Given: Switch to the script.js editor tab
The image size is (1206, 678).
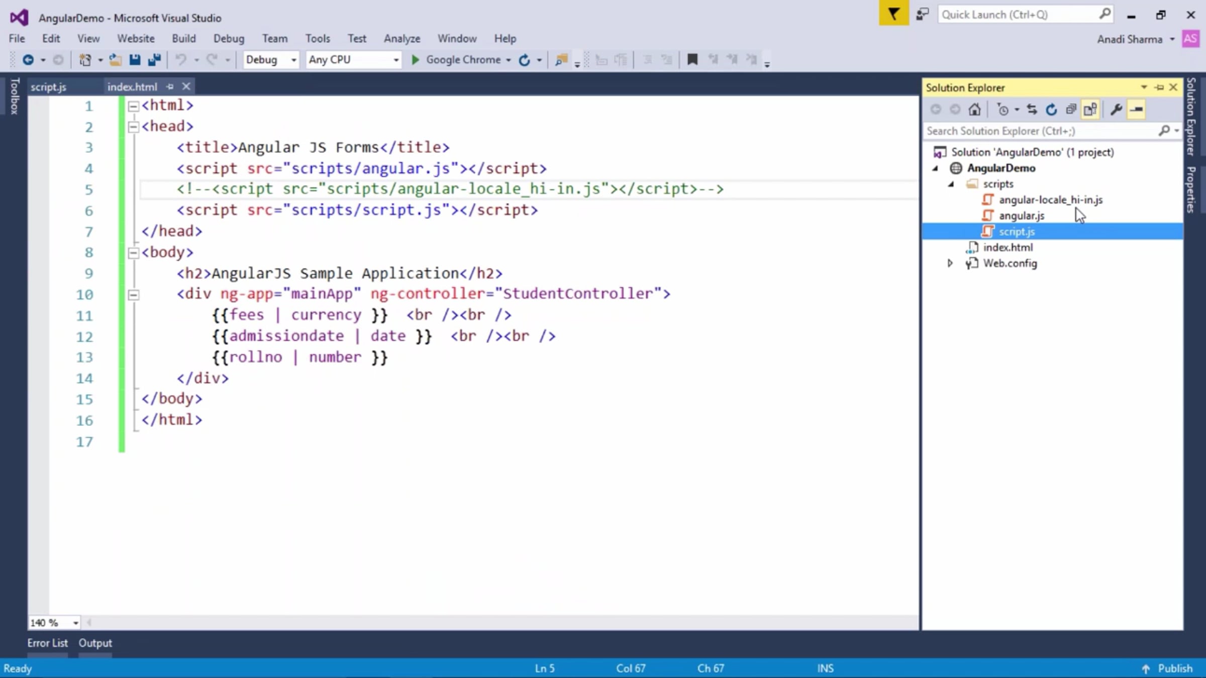Looking at the screenshot, I should point(48,87).
